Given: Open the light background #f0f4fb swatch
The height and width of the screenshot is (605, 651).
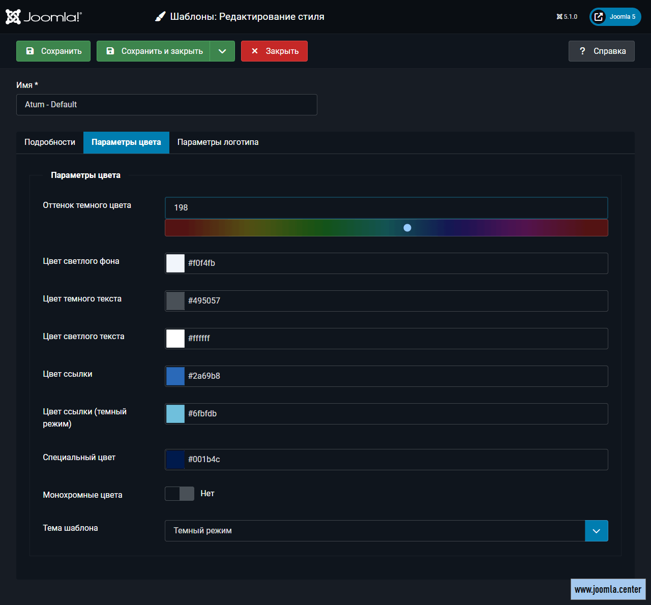Looking at the screenshot, I should [175, 263].
